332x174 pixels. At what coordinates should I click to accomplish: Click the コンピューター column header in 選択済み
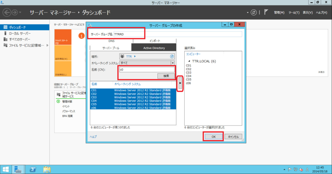point(193,54)
